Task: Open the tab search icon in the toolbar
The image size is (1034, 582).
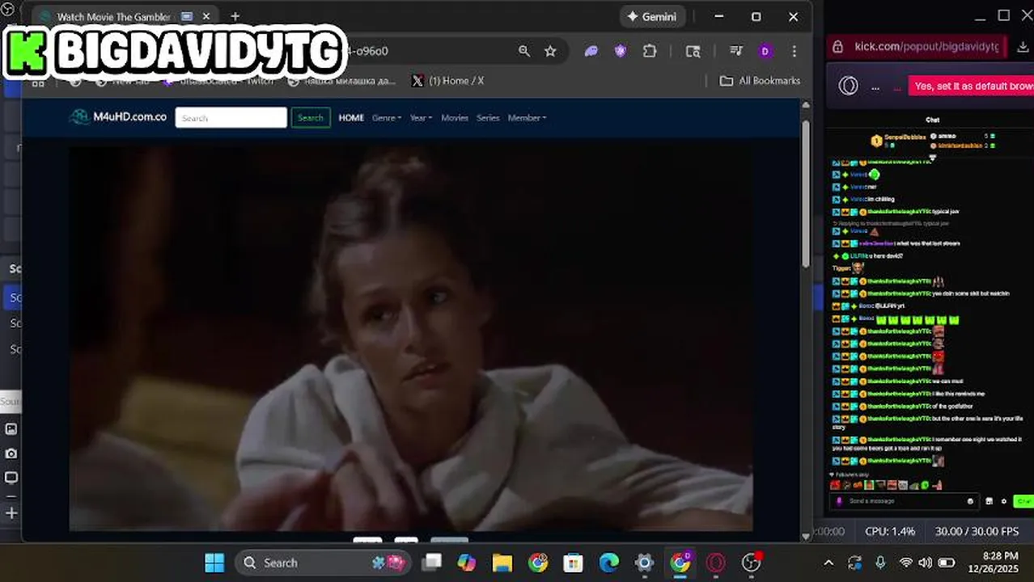Action: pos(693,51)
